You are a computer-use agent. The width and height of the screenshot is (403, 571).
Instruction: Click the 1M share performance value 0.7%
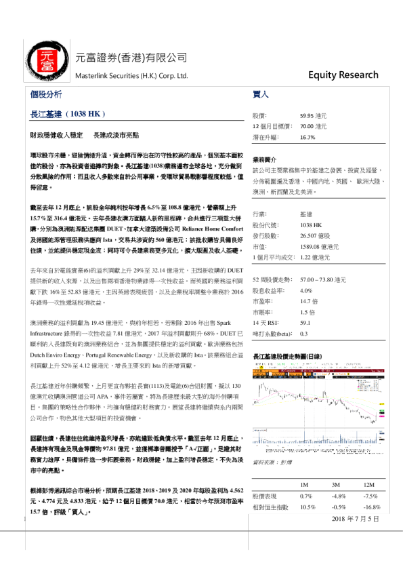point(306,496)
